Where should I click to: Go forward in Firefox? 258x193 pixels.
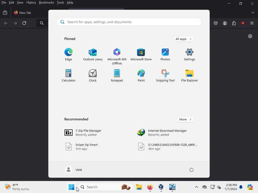pyautogui.click(x=15, y=23)
